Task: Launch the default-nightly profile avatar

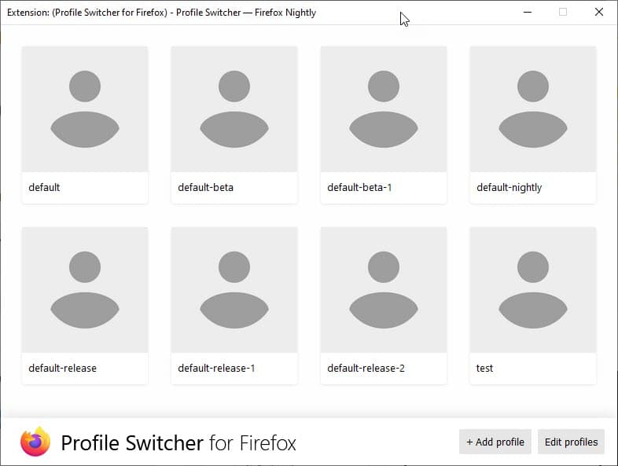Action: click(x=533, y=109)
